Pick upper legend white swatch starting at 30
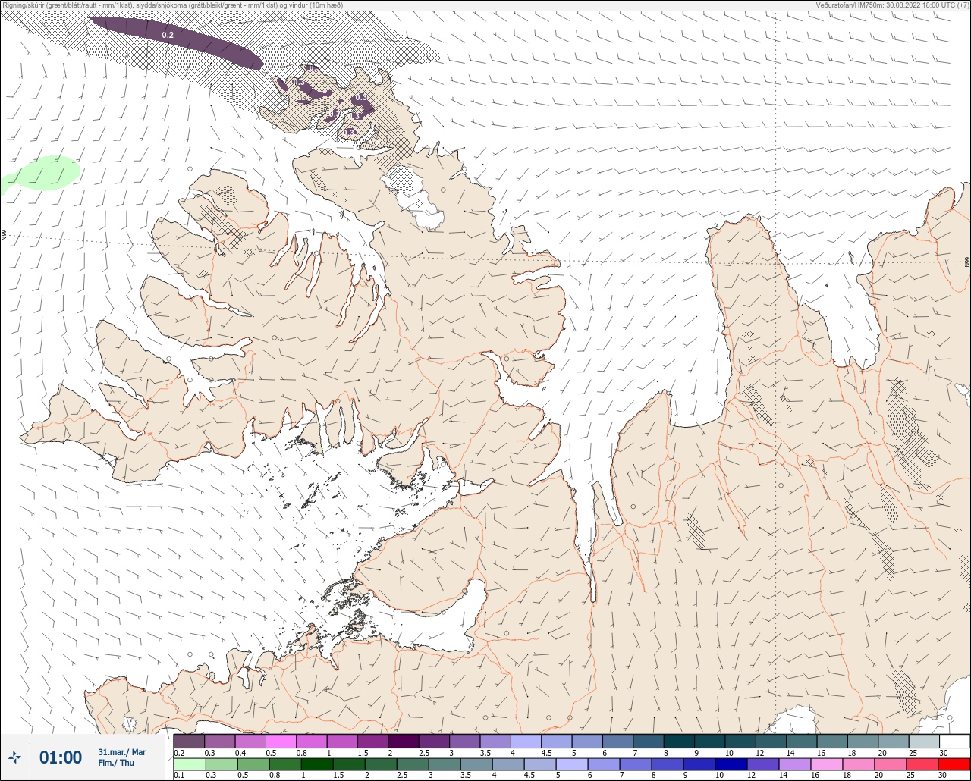Image resolution: width=971 pixels, height=781 pixels. point(955,741)
